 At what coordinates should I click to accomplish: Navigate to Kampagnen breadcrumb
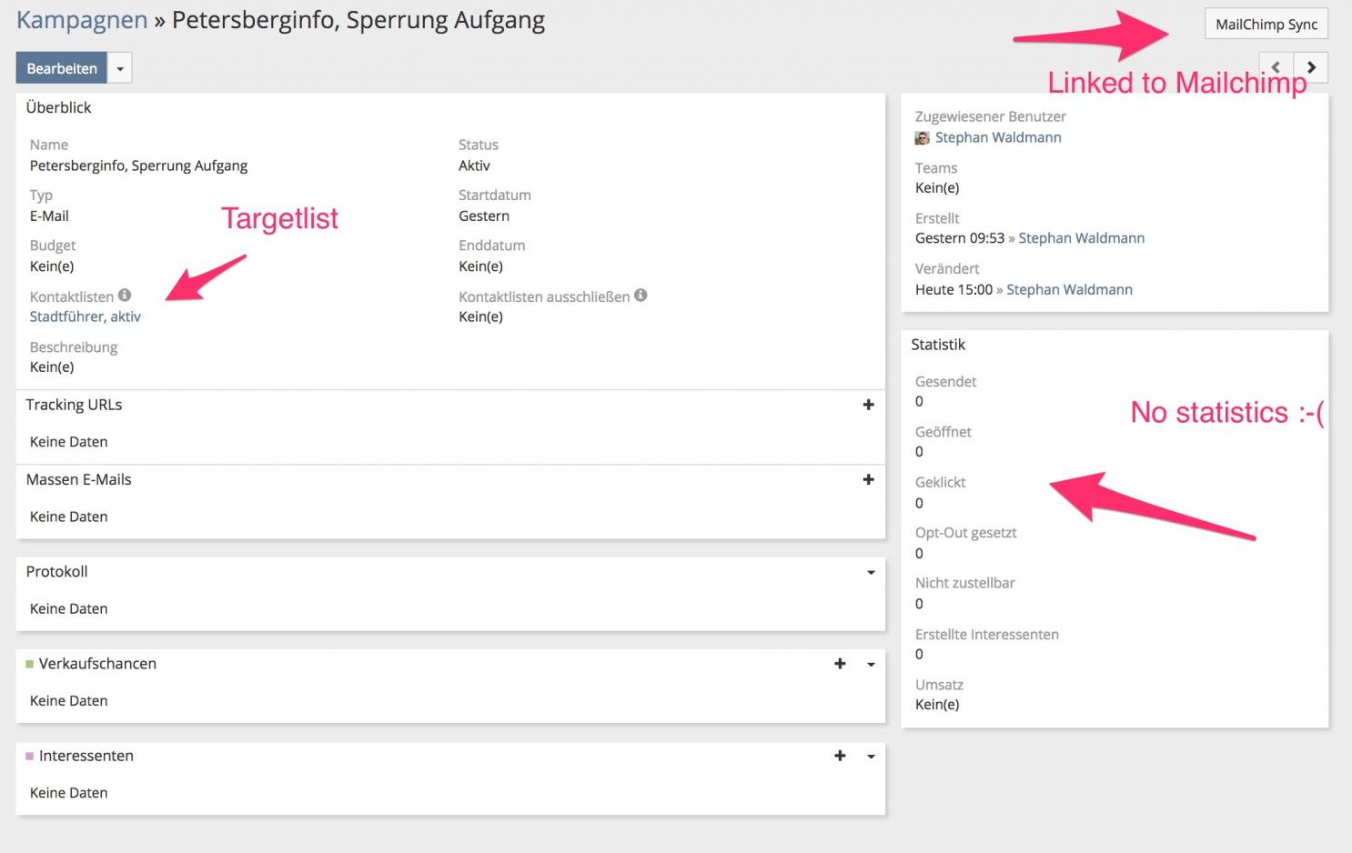click(x=82, y=20)
